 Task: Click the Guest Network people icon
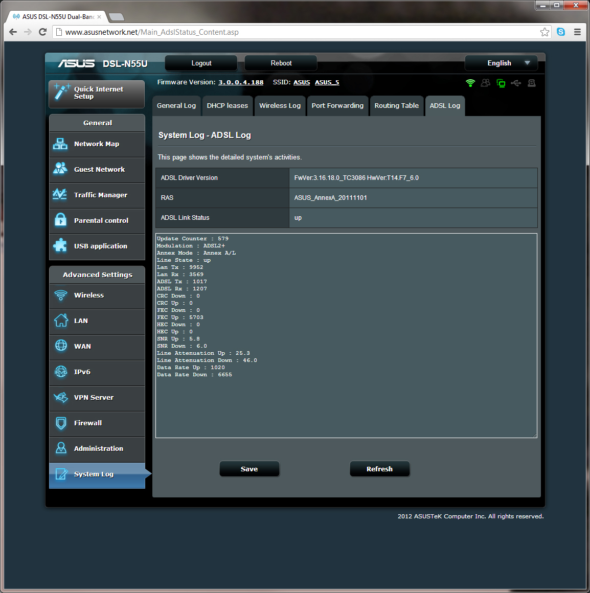pyautogui.click(x=60, y=169)
